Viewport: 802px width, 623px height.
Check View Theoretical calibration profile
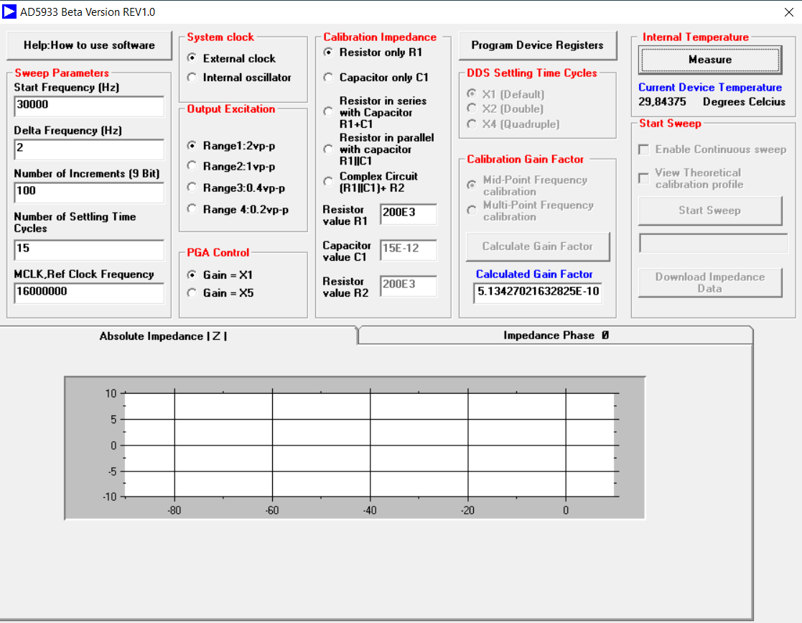point(691,178)
